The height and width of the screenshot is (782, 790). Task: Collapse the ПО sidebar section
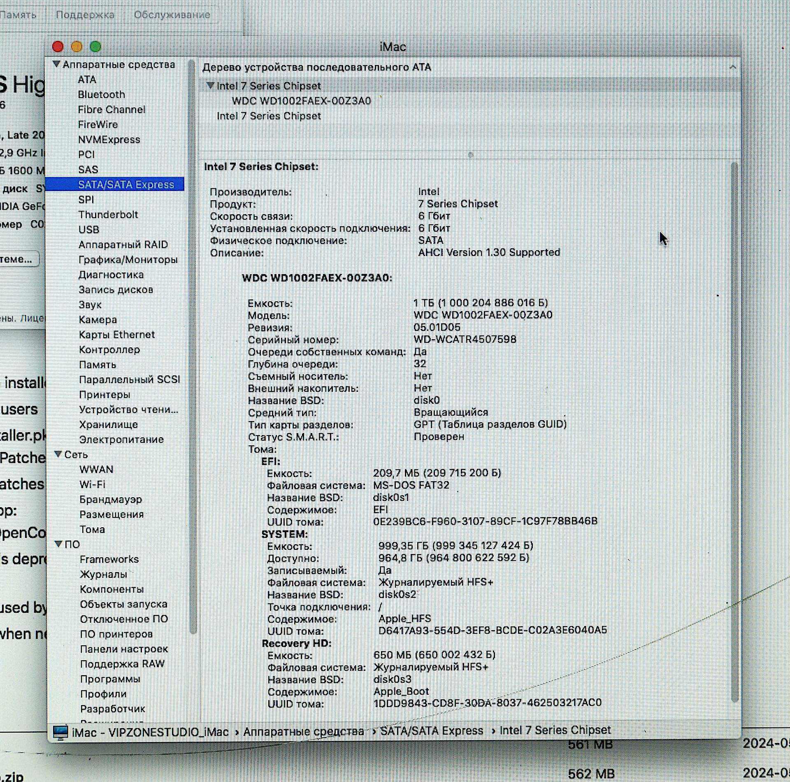[x=58, y=544]
